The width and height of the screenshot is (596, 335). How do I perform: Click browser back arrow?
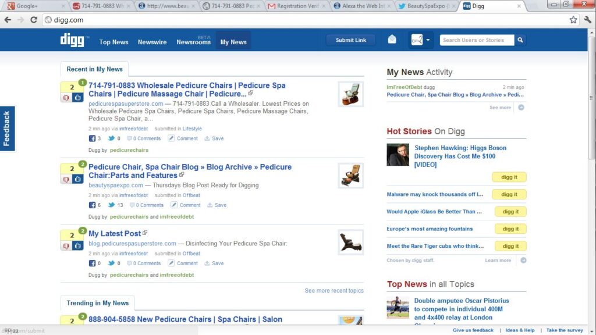point(8,20)
